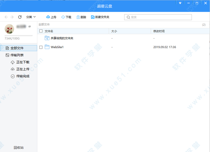Maximize the 超星云盘 window
Image resolution: width=210 pixels, height=152 pixels.
tap(197, 3)
